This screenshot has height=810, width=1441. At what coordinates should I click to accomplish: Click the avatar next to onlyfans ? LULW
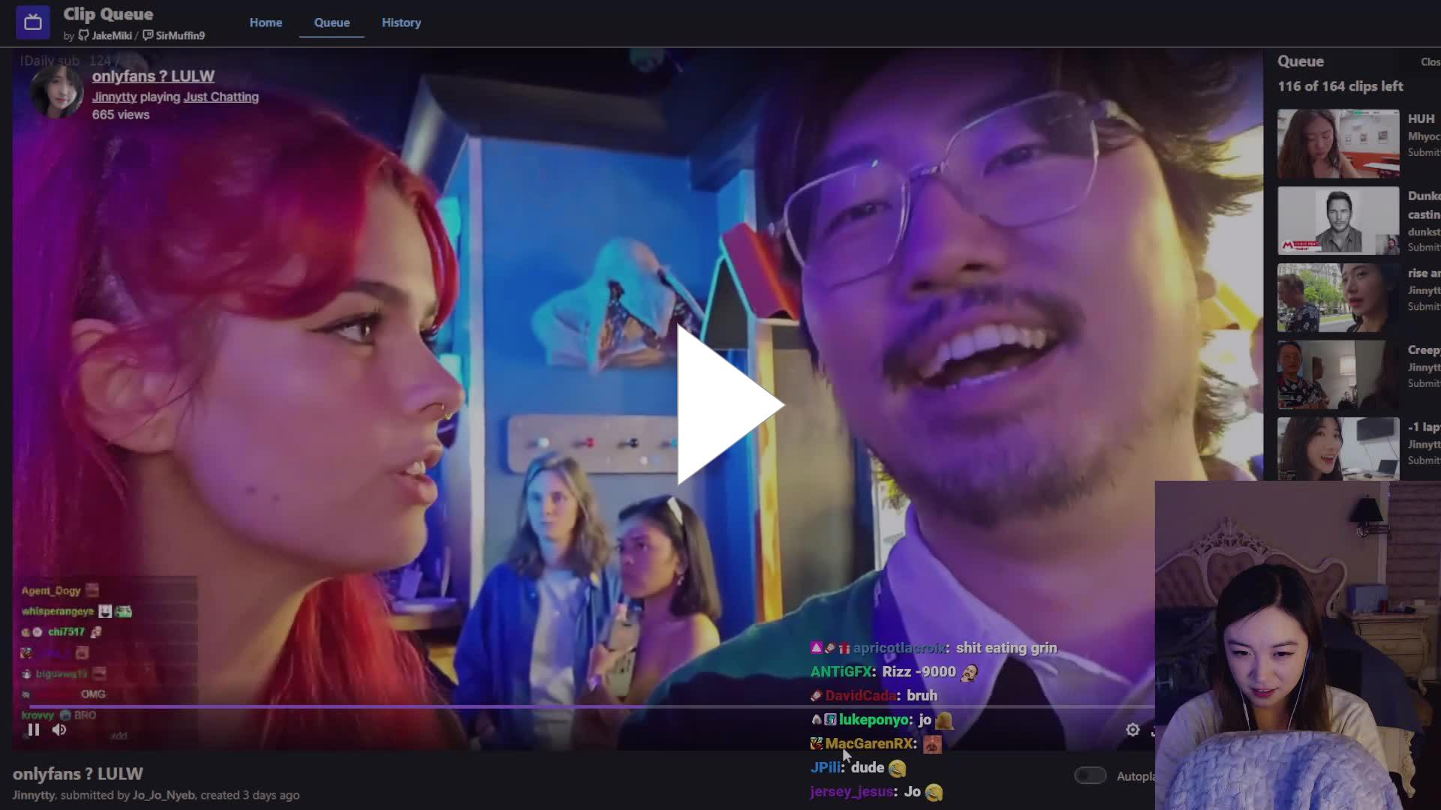56,91
